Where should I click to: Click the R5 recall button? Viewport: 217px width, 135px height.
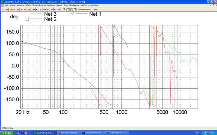[48, 9]
